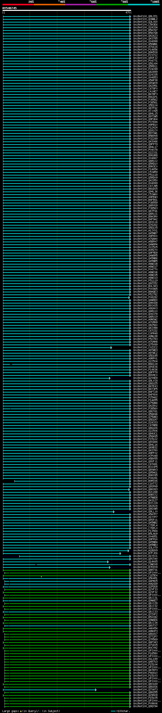Screen dimensions: 162x713
Task: Select hit UniRef100_Q0WWL2
Action: click(145, 19)
